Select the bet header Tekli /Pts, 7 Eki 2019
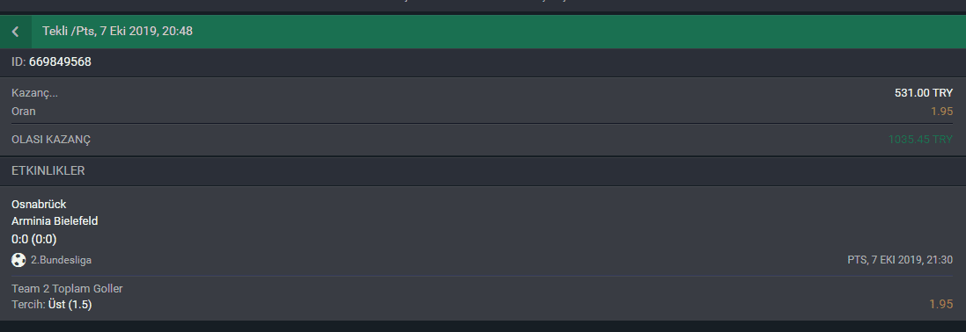 [x=117, y=31]
